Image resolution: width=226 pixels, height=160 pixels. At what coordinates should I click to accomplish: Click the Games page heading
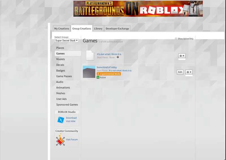90,41
